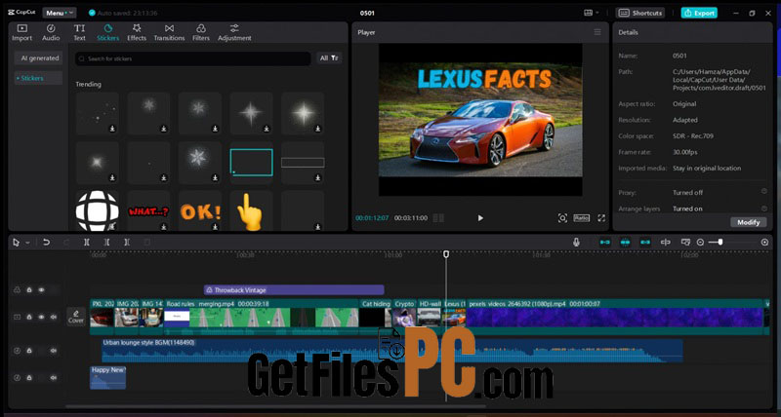
Task: Hide the Throwback Vintage effect track
Action: click(41, 289)
